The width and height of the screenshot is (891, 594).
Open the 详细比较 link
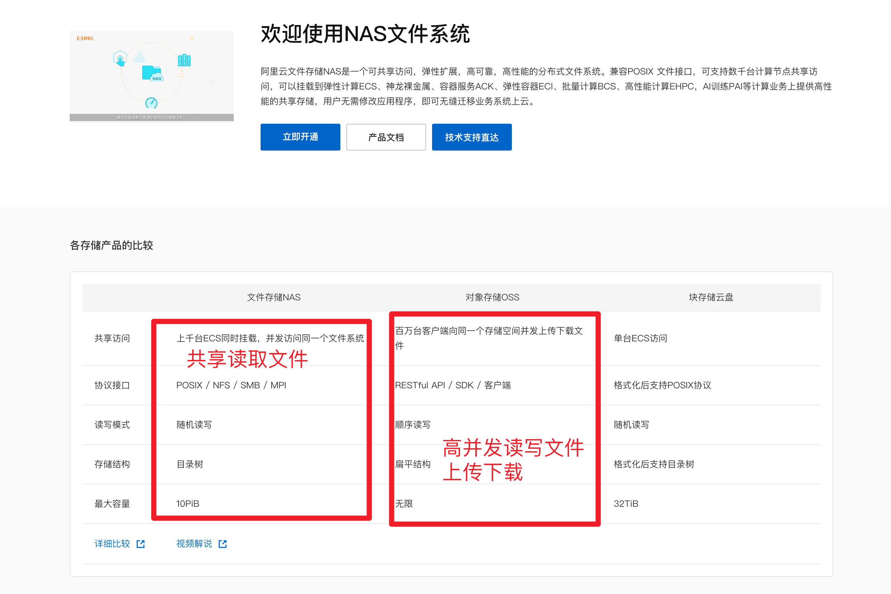[x=112, y=544]
